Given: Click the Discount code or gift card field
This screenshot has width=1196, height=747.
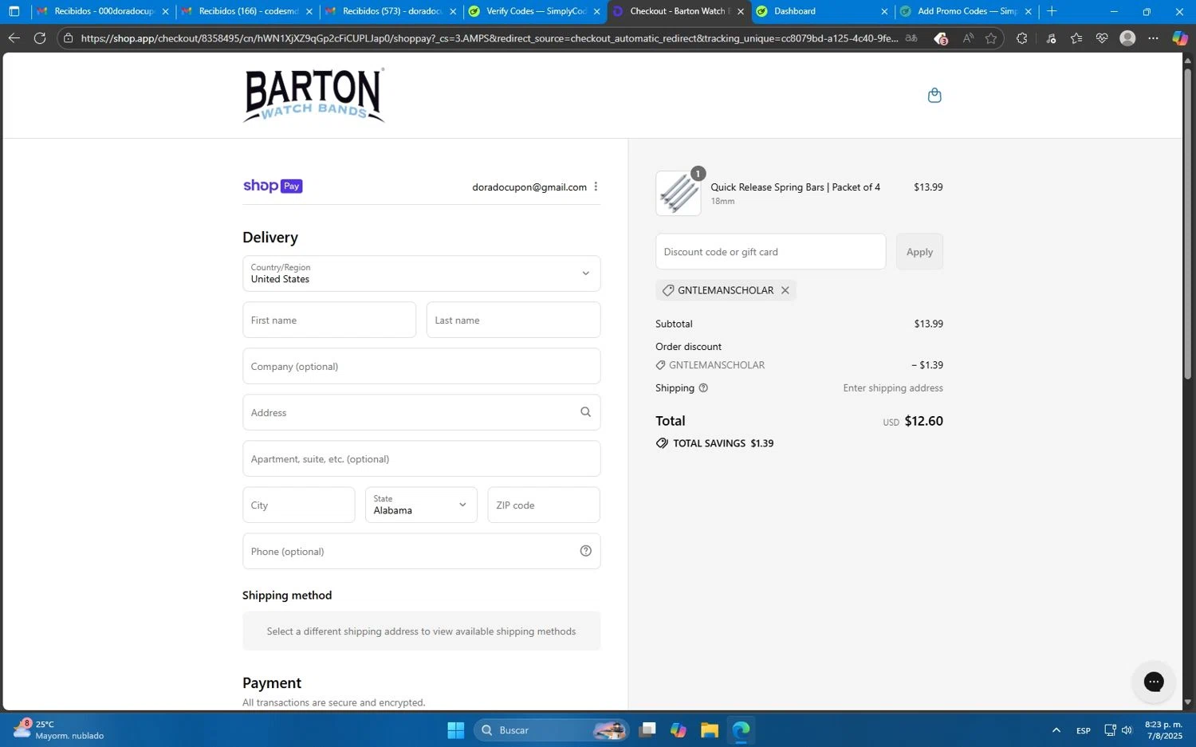Looking at the screenshot, I should click(x=770, y=252).
